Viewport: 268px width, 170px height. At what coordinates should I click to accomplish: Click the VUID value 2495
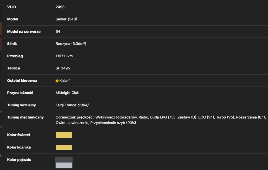60,7
